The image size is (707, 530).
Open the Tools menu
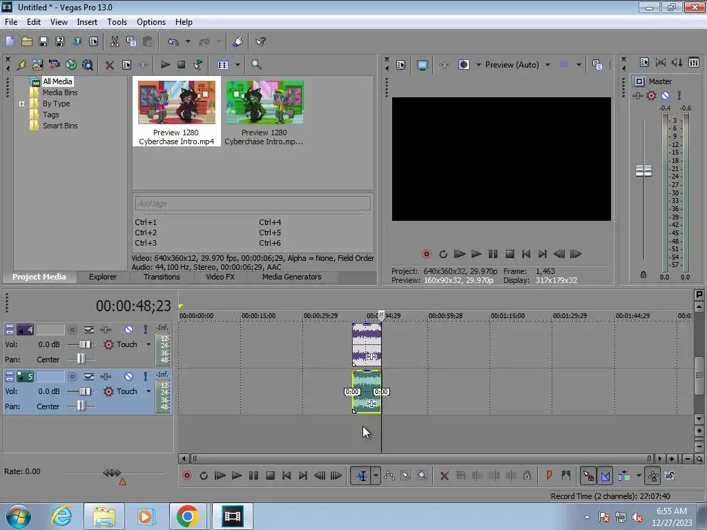(x=117, y=21)
